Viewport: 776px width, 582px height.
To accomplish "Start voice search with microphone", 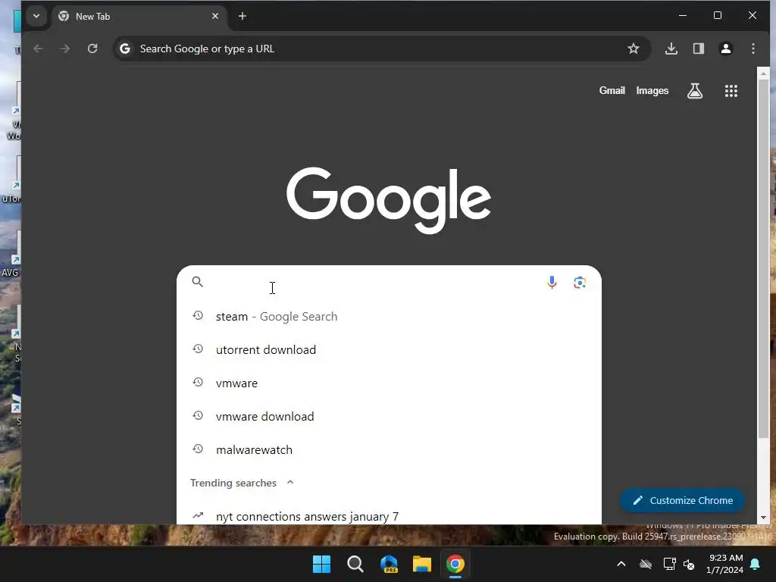I will coord(552,282).
